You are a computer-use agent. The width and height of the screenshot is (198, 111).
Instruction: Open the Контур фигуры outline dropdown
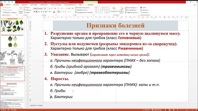point(131,10)
